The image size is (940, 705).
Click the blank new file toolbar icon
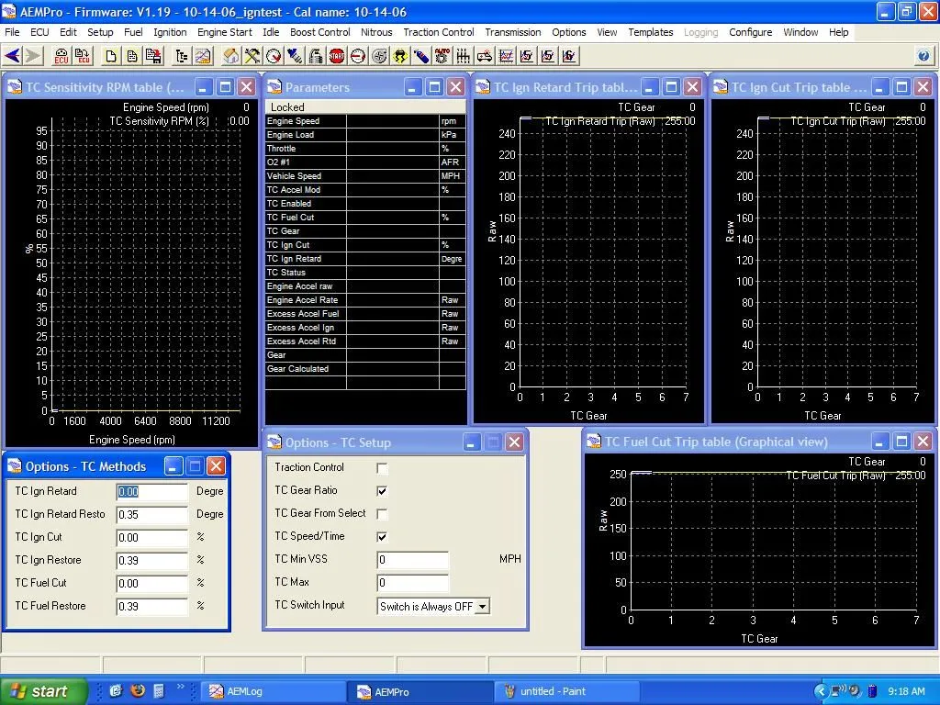coord(110,56)
